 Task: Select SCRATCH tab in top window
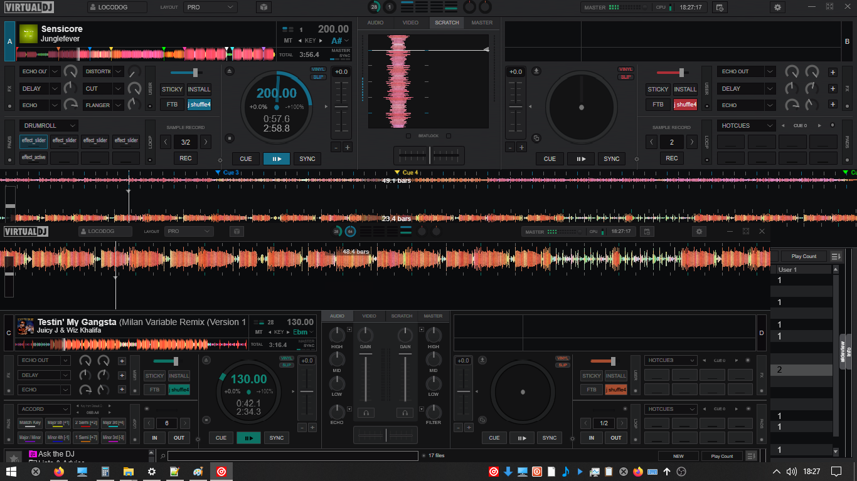447,23
